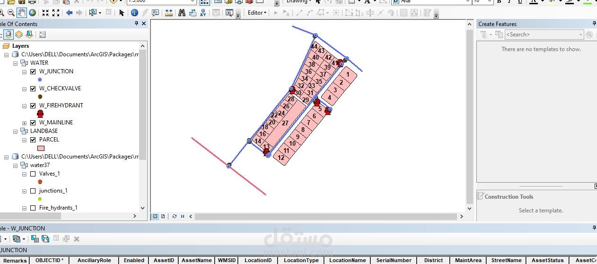Select the Pan hand tool
The width and height of the screenshot is (597, 264).
pos(21,13)
